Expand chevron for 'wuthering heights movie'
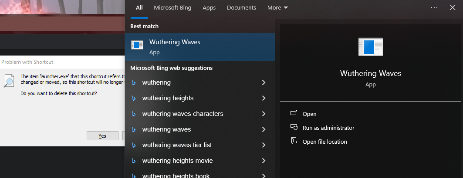The width and height of the screenshot is (463, 178). [264, 161]
